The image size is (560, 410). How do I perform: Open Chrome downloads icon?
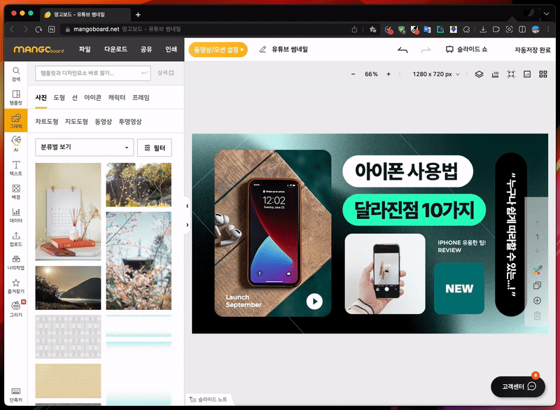coord(483,29)
